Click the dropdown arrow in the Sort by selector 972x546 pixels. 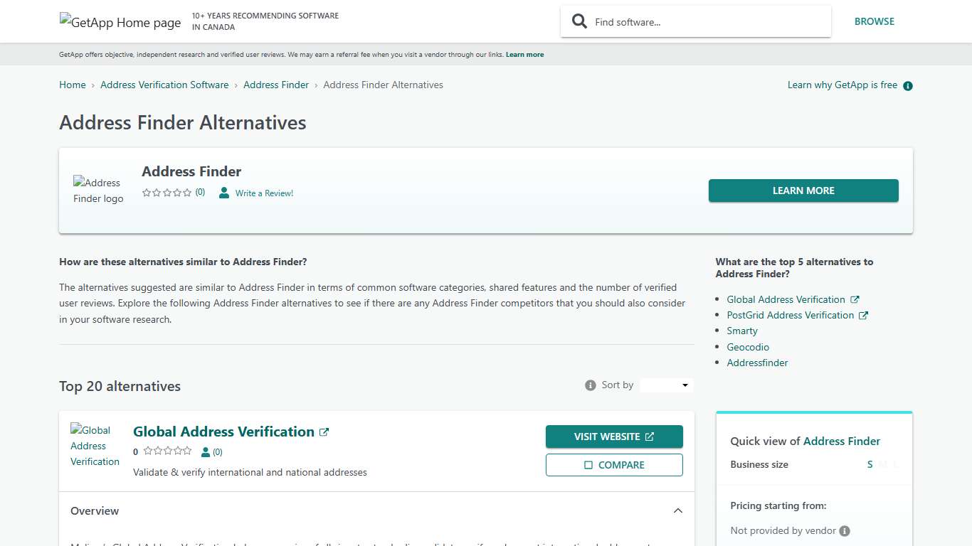(x=685, y=385)
